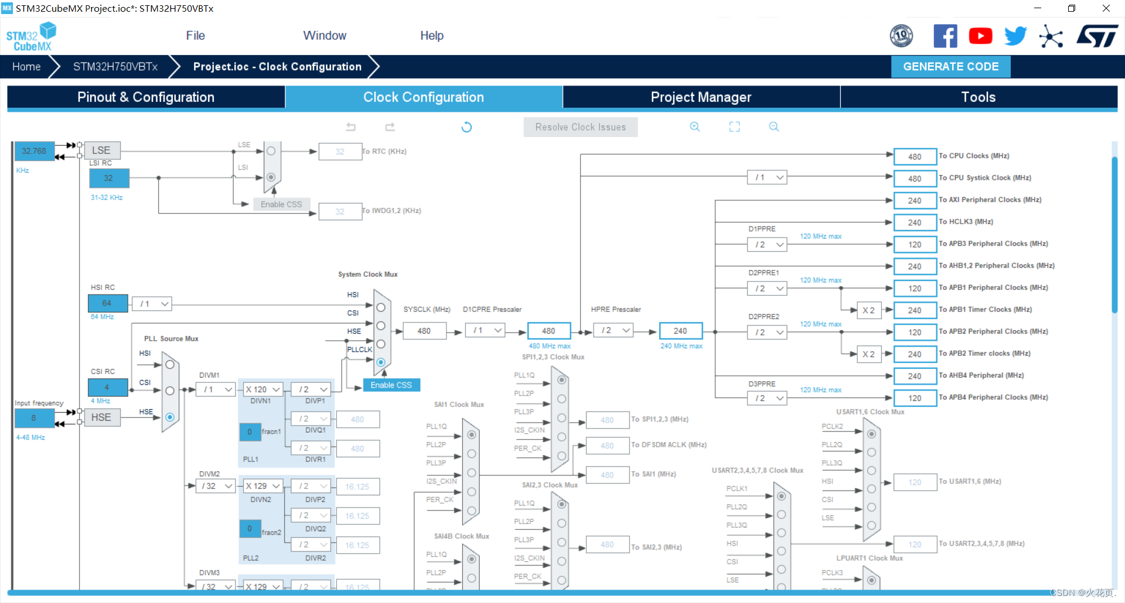1125x603 pixels.
Task: Click the redo arrow icon
Action: (390, 127)
